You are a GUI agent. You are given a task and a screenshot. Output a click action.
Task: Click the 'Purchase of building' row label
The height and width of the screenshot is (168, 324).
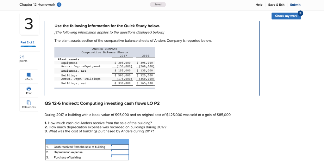coord(67,157)
